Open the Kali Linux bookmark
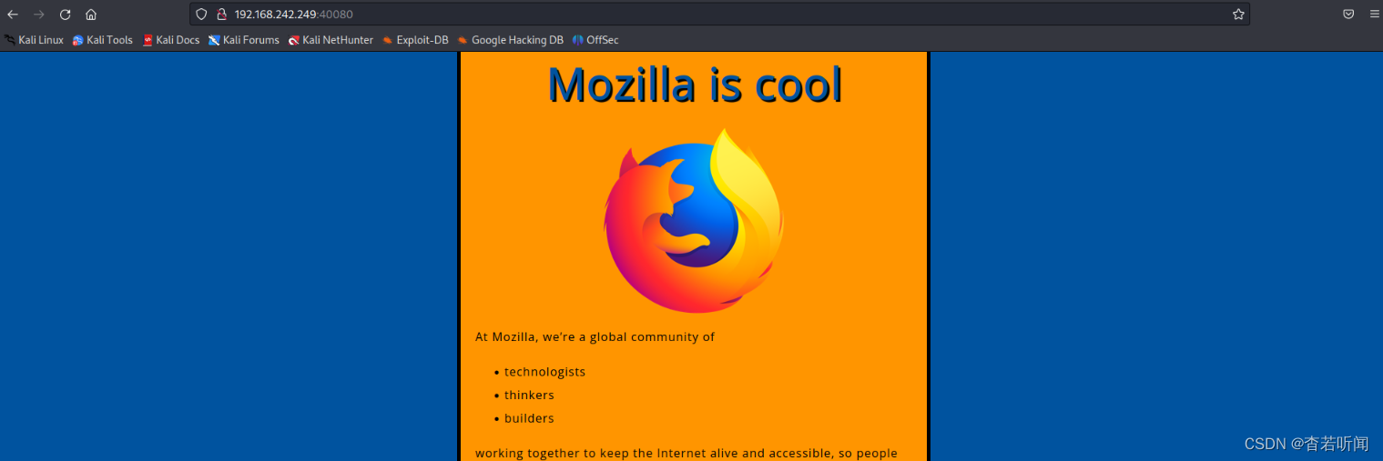The width and height of the screenshot is (1383, 461). 34,40
